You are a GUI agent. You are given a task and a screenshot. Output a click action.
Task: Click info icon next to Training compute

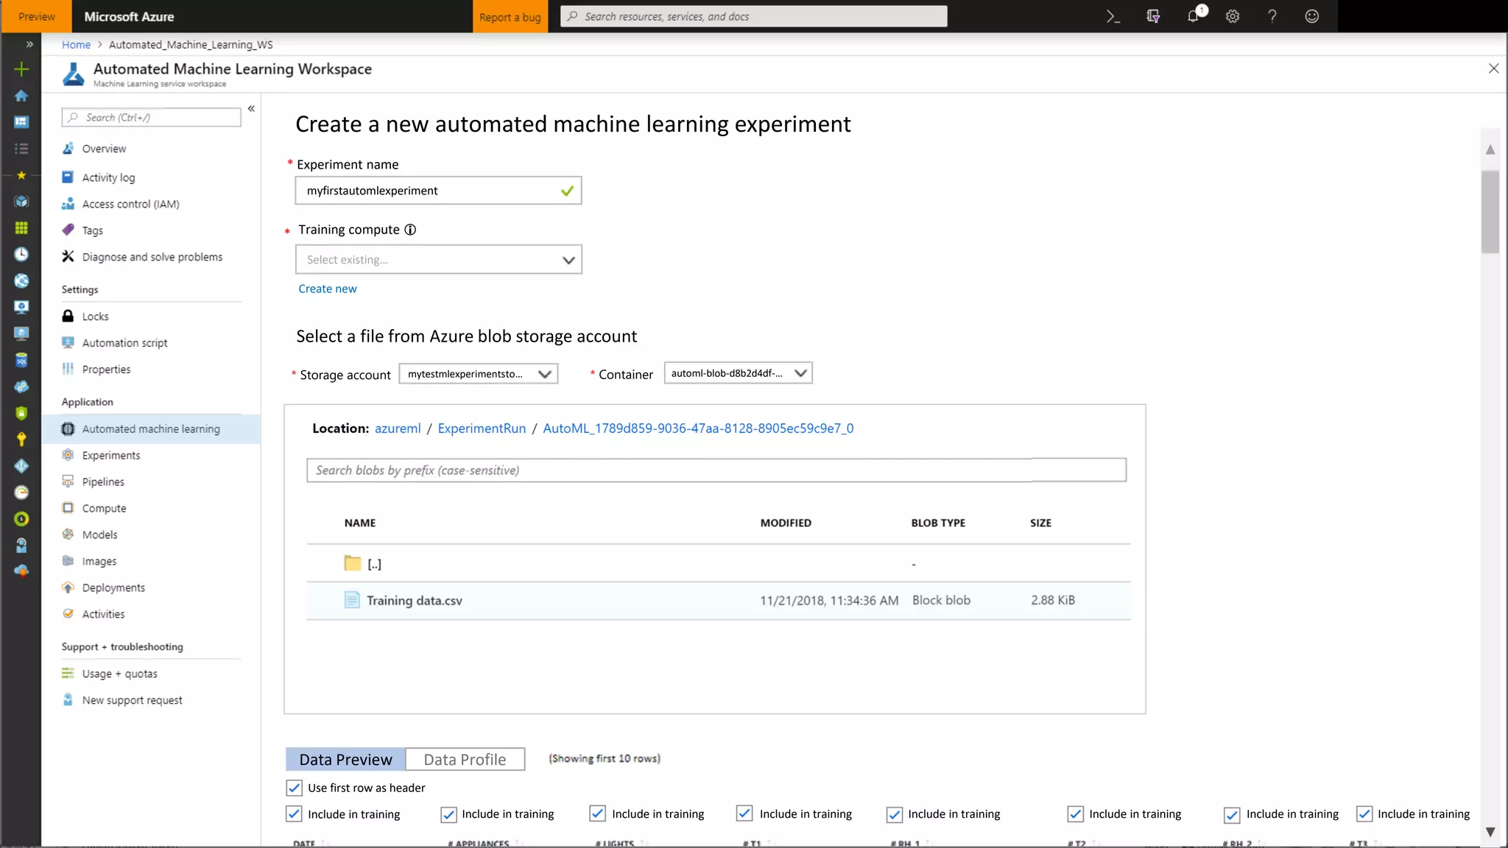410,230
